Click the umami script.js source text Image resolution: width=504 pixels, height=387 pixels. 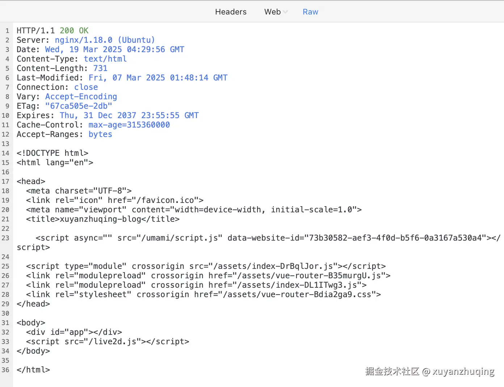click(x=180, y=238)
